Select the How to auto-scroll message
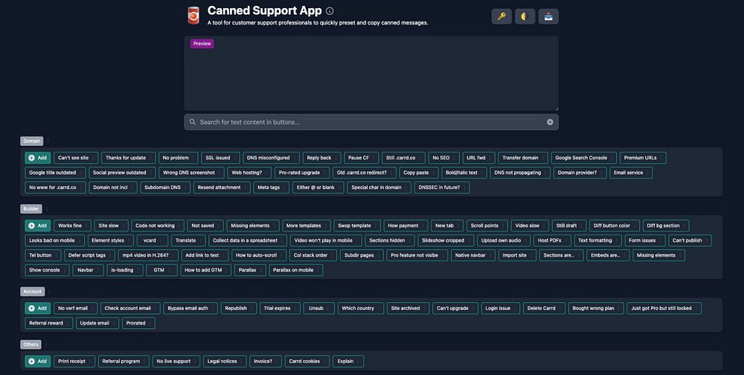Viewport: 744px width, 375px height. 259,255
